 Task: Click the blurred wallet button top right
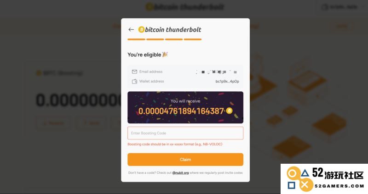(x=341, y=7)
